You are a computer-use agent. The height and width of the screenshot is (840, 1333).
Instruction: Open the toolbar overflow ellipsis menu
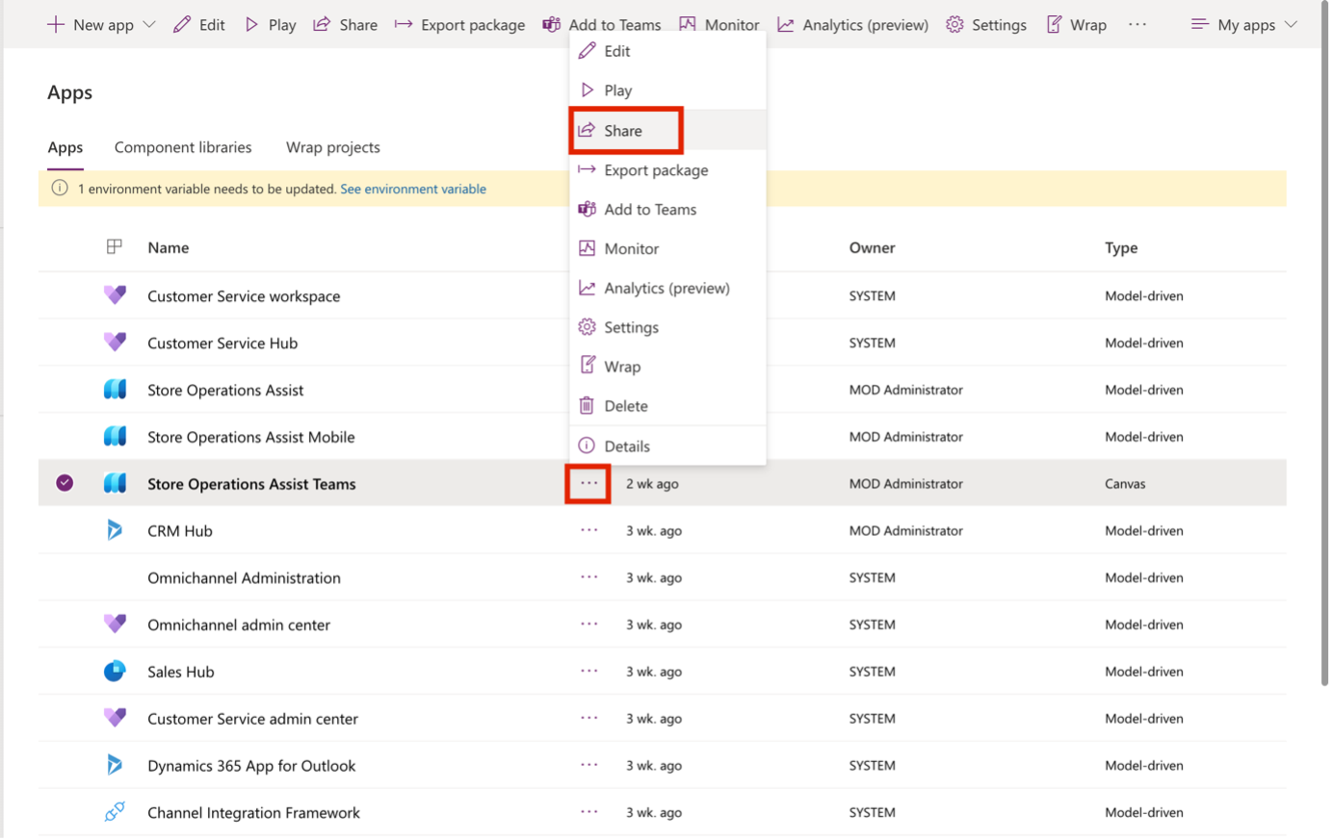point(1137,25)
